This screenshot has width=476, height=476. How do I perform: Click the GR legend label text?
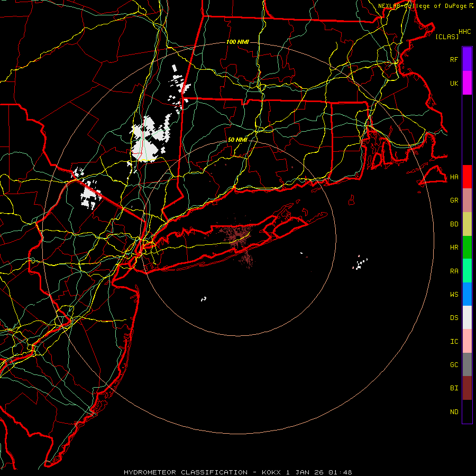[x=454, y=200]
